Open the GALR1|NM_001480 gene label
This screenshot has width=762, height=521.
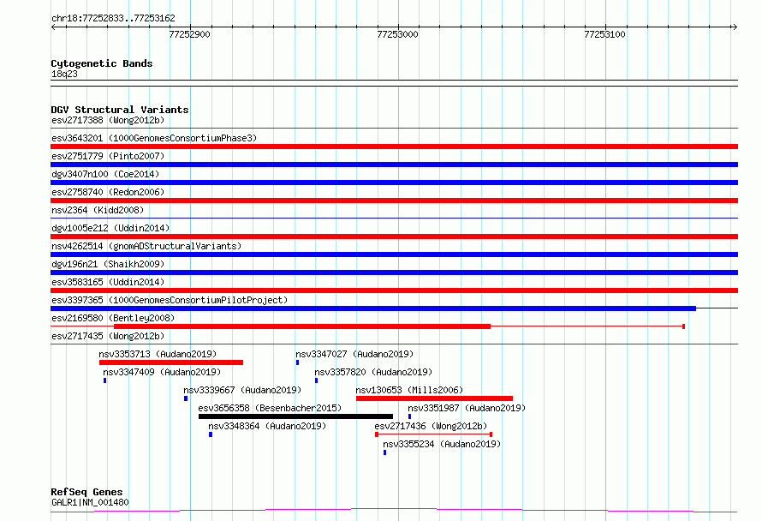(x=90, y=502)
